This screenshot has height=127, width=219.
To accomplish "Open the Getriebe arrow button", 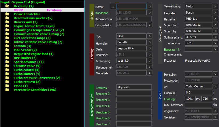I will [215, 117].
